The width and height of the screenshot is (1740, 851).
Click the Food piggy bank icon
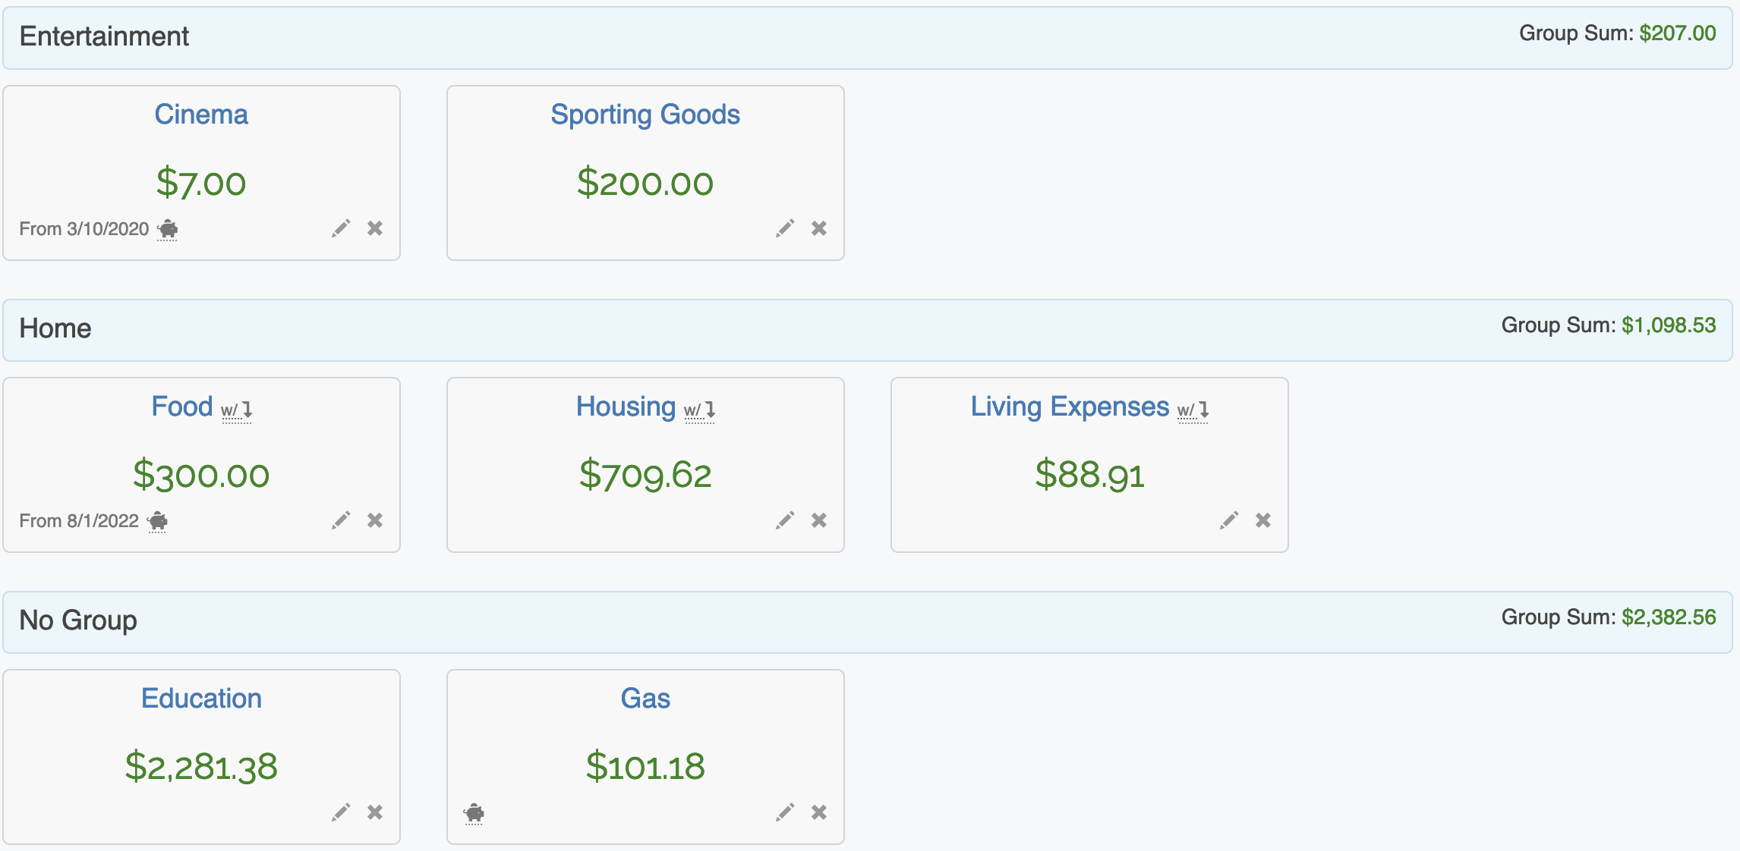[x=158, y=521]
